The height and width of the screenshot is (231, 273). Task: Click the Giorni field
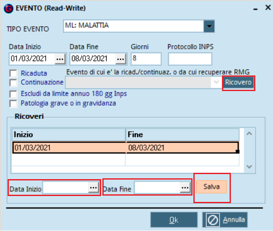(146, 59)
